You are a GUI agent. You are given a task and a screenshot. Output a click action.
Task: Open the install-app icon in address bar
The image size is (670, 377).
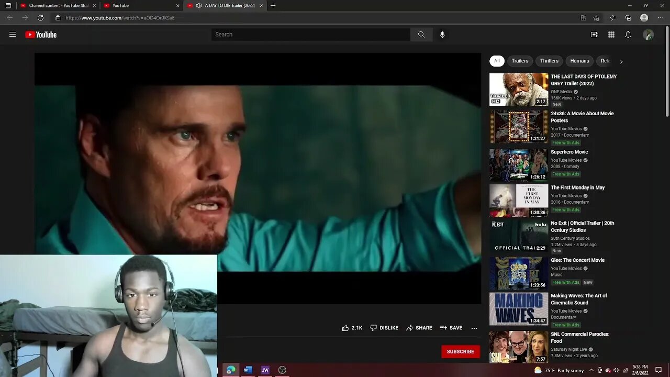(584, 18)
